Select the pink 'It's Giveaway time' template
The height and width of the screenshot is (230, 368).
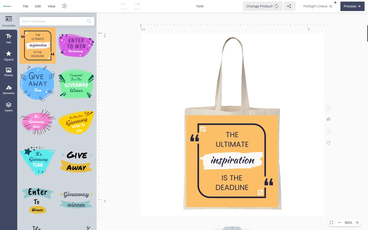38,122
